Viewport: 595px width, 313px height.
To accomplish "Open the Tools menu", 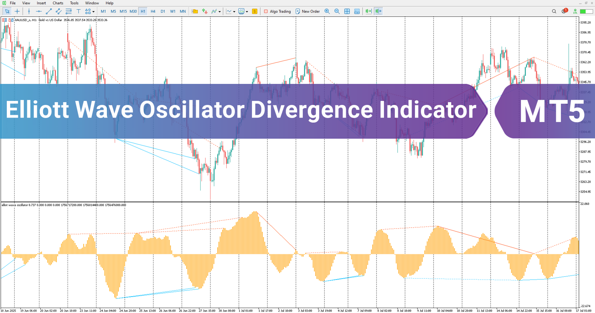I will [x=74, y=3].
